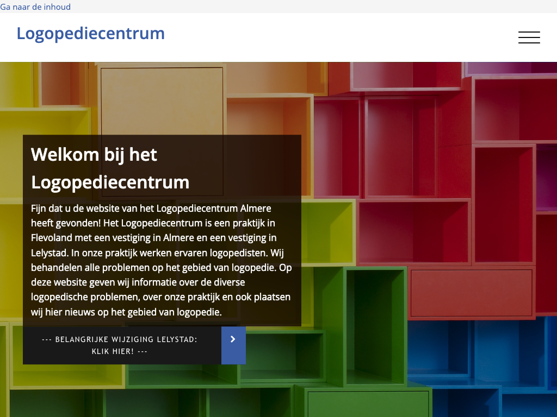Click the "Welkom bij het" heading line
This screenshot has width=557, height=417.
tap(94, 155)
